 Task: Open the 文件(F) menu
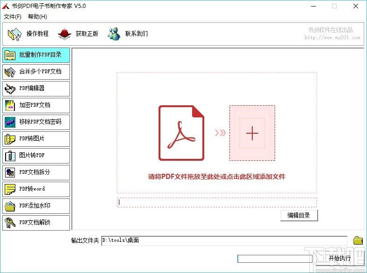(x=13, y=17)
